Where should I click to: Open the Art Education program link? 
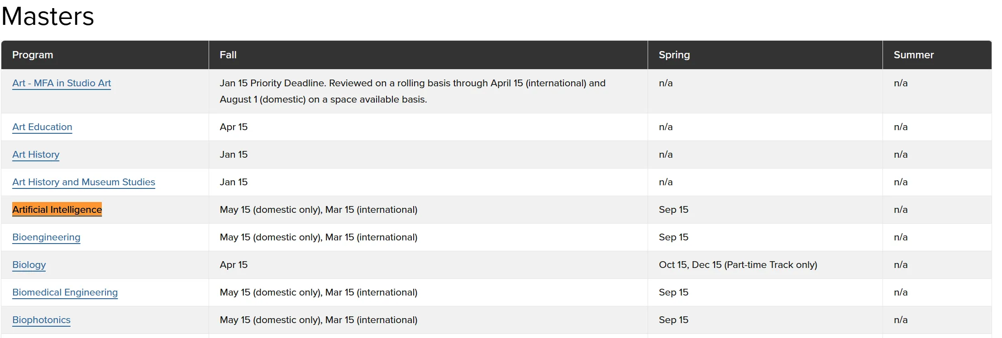point(42,127)
